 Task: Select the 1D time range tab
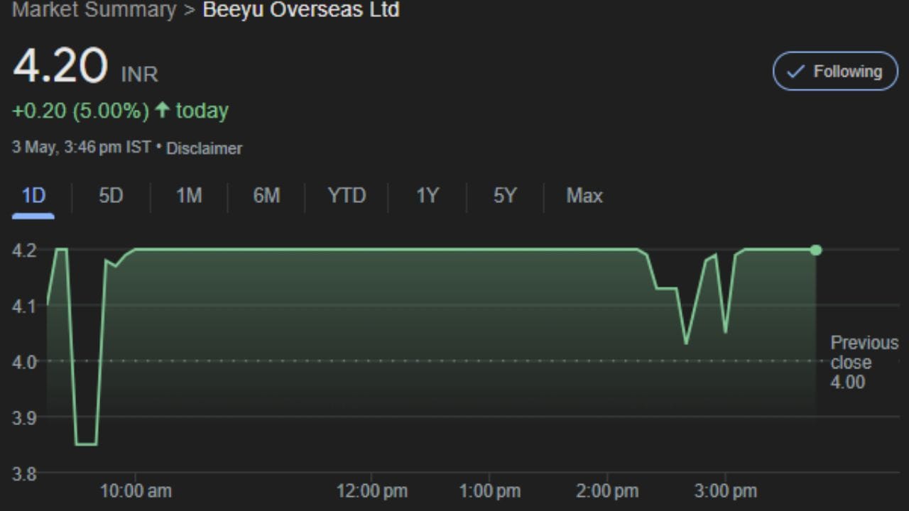coord(33,196)
